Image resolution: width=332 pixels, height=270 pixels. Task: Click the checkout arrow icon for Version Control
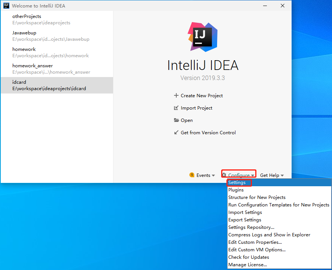pos(176,132)
